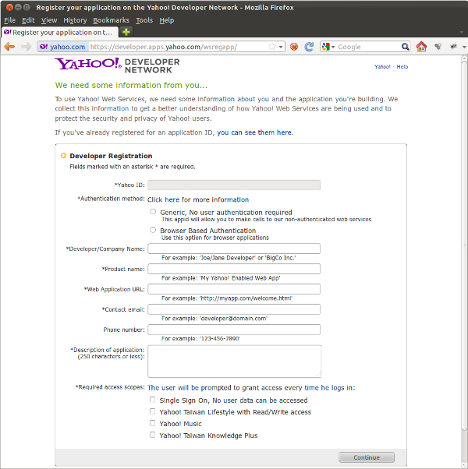The image size is (468, 469).
Task: Click the address bar URL text
Action: 164,47
